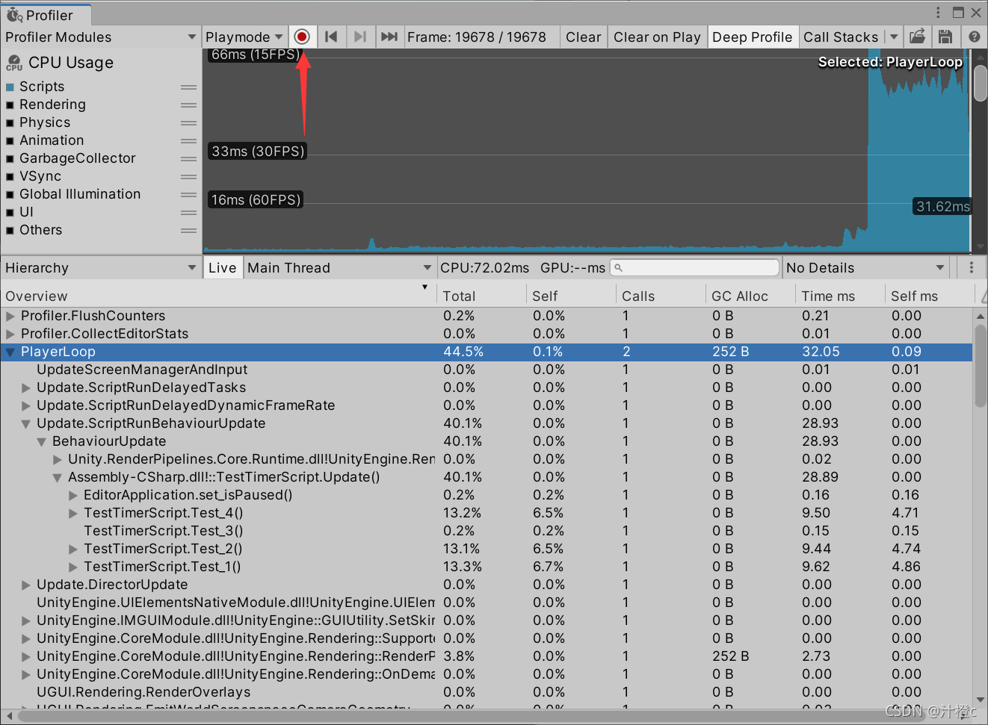
Task: Click in the hierarchy search field
Action: point(695,267)
